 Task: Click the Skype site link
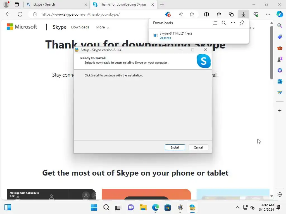[x=59, y=27]
